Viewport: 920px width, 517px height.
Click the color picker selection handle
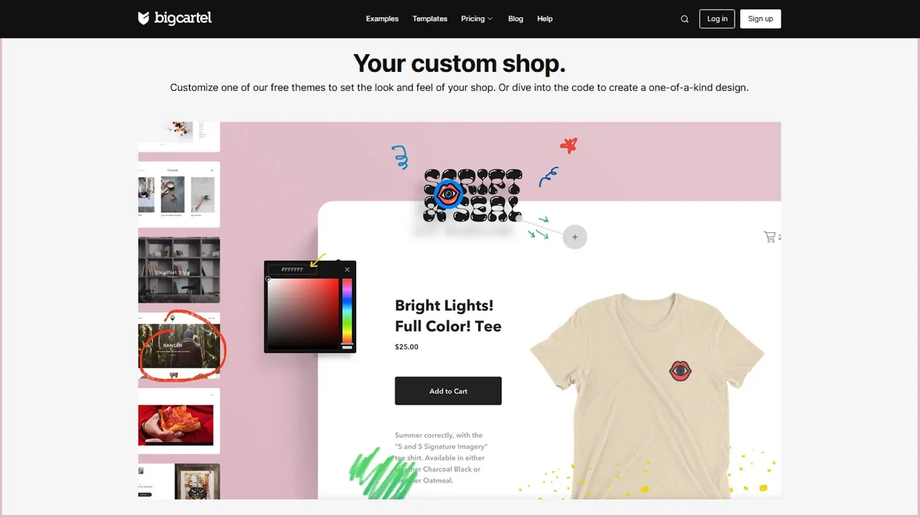(268, 279)
